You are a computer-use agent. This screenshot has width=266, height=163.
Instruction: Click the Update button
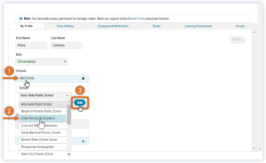237,39
